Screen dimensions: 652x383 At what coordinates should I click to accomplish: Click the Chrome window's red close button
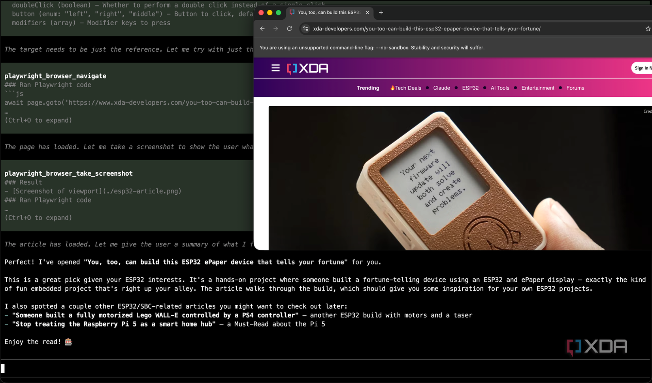261,13
